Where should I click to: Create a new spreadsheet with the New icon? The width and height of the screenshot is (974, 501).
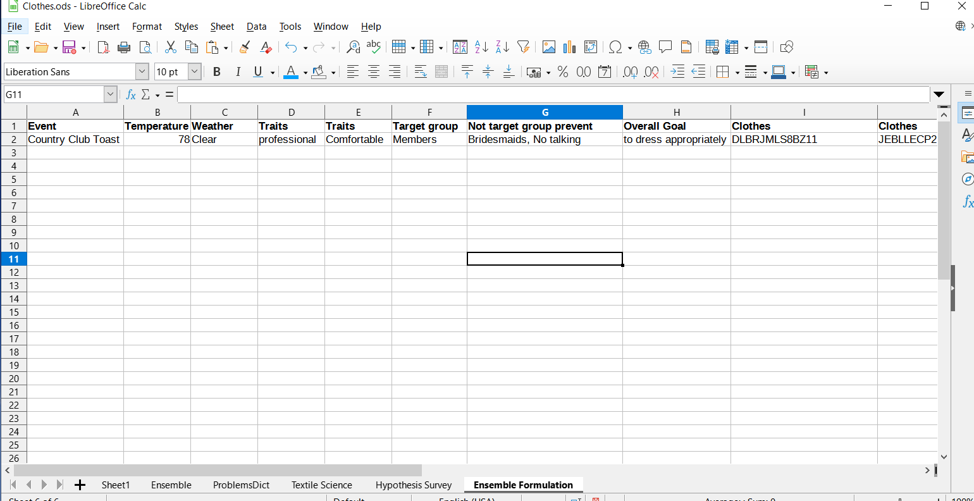click(13, 47)
